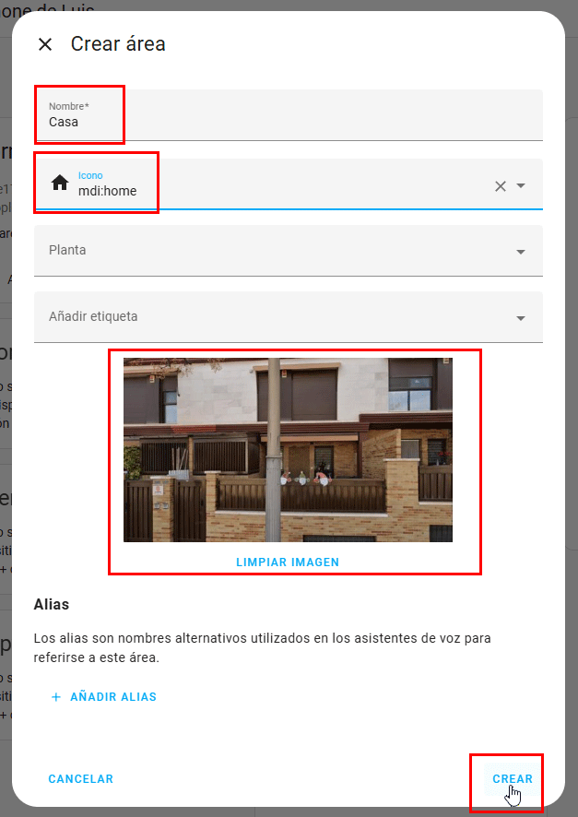Click into the Añadir etiqueta field
Image resolution: width=578 pixels, height=817 pixels.
click(x=267, y=316)
